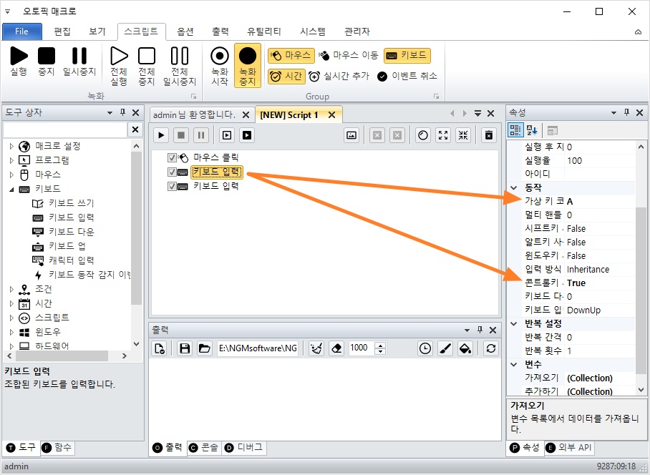Switch to the 유틸리티 ribbon tab
This screenshot has width=650, height=475.
[x=264, y=31]
